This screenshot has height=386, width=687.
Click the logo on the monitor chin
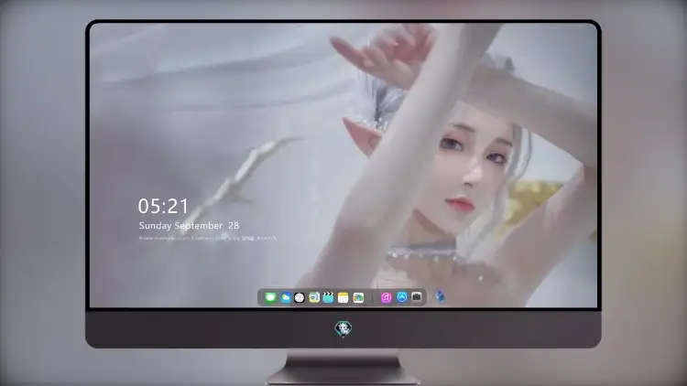pyautogui.click(x=343, y=328)
